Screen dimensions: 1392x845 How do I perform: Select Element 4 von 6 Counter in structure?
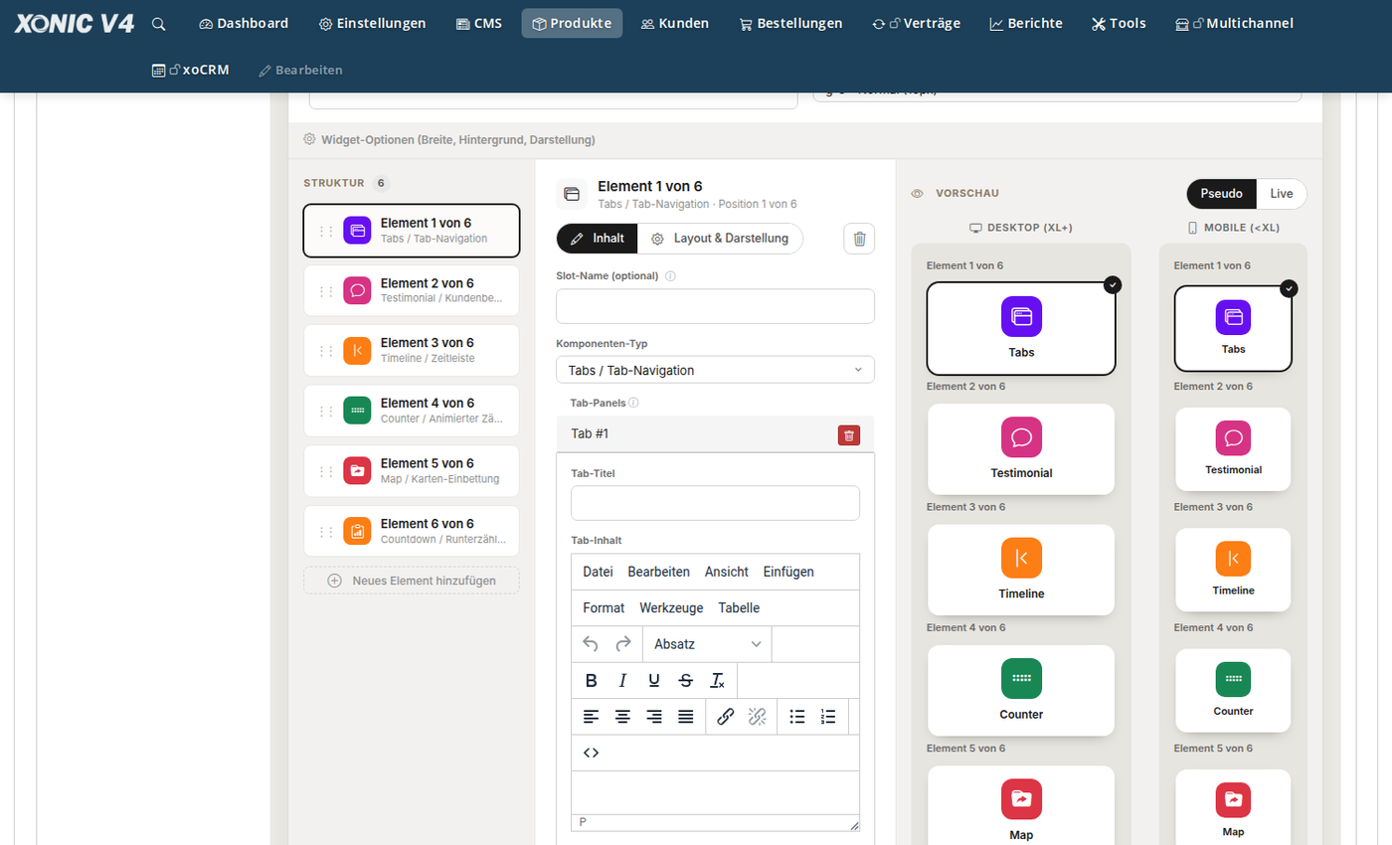[x=412, y=411]
